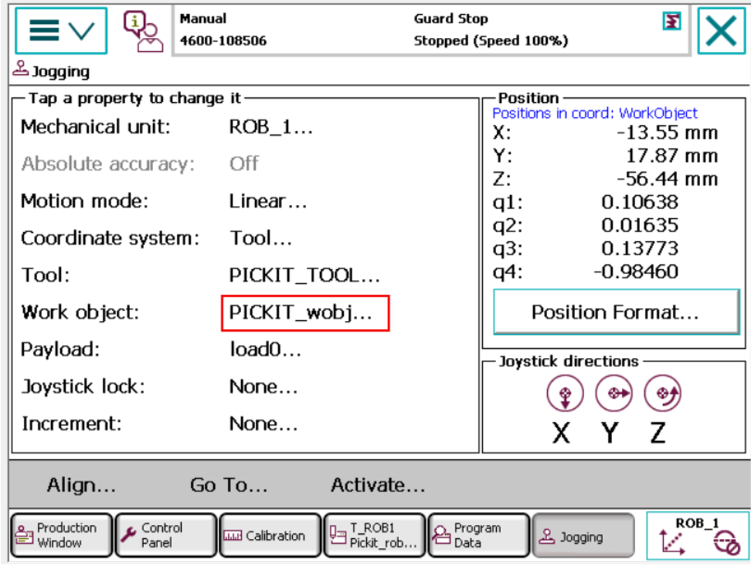The height and width of the screenshot is (565, 751).
Task: Select tool PICKIT_TOOL property
Action: pyautogui.click(x=304, y=276)
